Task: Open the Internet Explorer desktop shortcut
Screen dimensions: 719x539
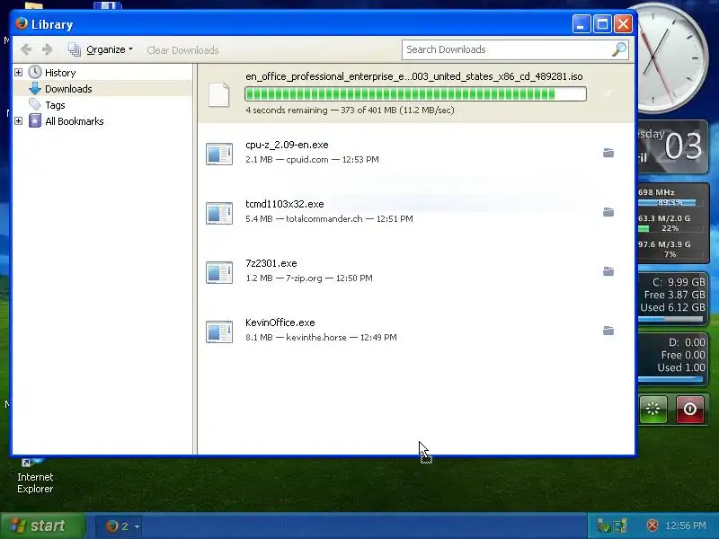Action: 35,477
